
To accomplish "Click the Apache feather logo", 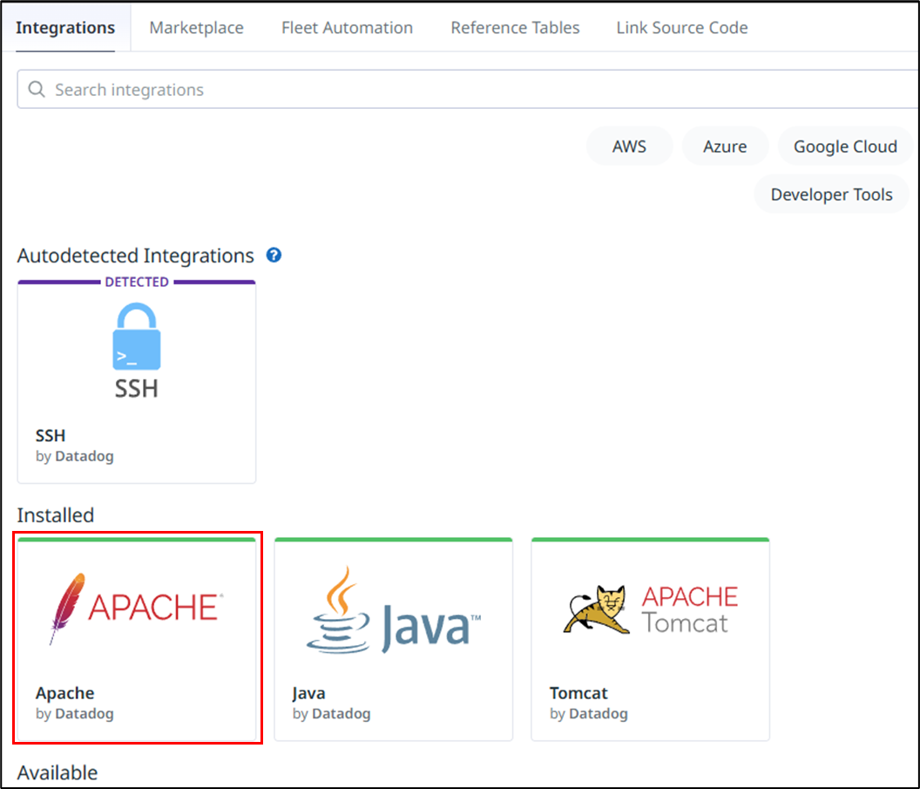I will (x=68, y=608).
